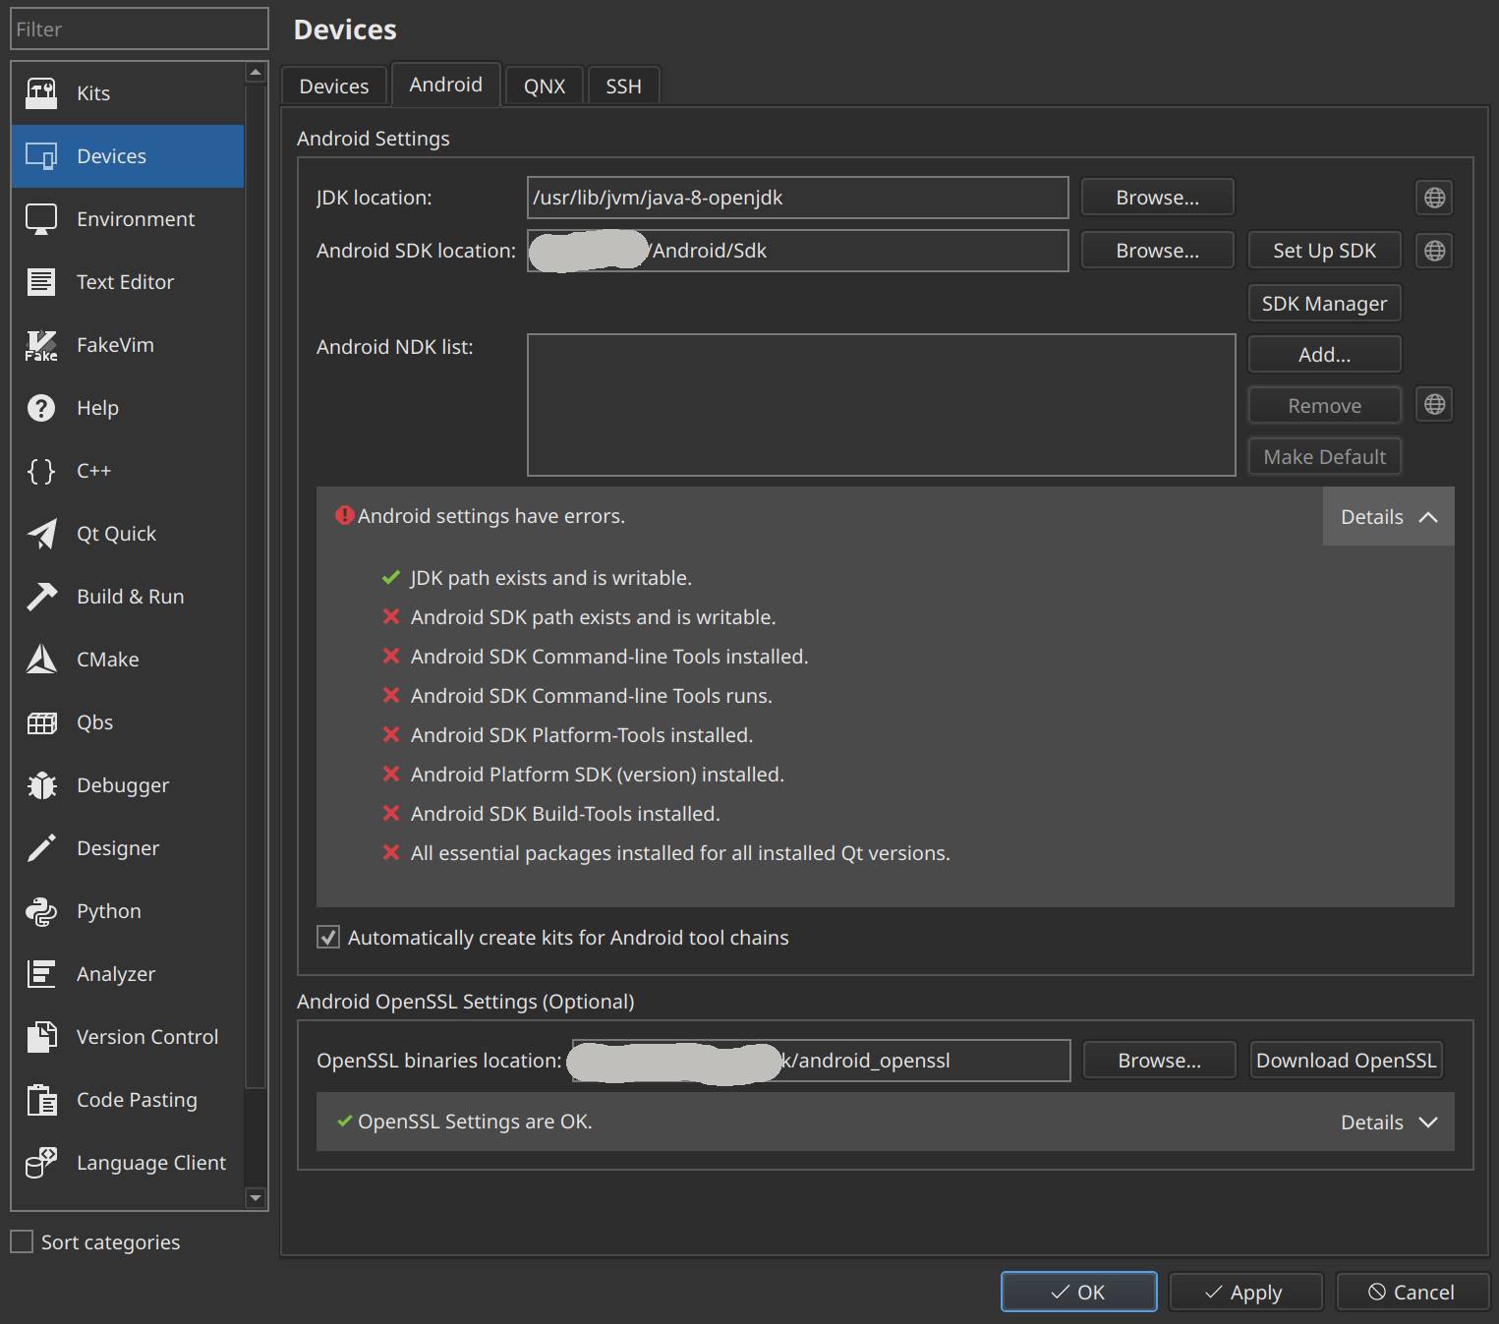Image resolution: width=1499 pixels, height=1324 pixels.
Task: Open the SDK Manager
Action: (x=1324, y=304)
